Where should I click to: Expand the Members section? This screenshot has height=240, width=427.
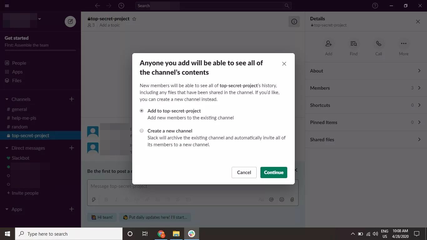pyautogui.click(x=366, y=88)
